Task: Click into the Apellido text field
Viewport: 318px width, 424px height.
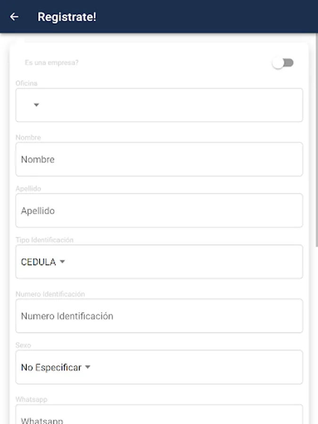Action: tap(159, 211)
